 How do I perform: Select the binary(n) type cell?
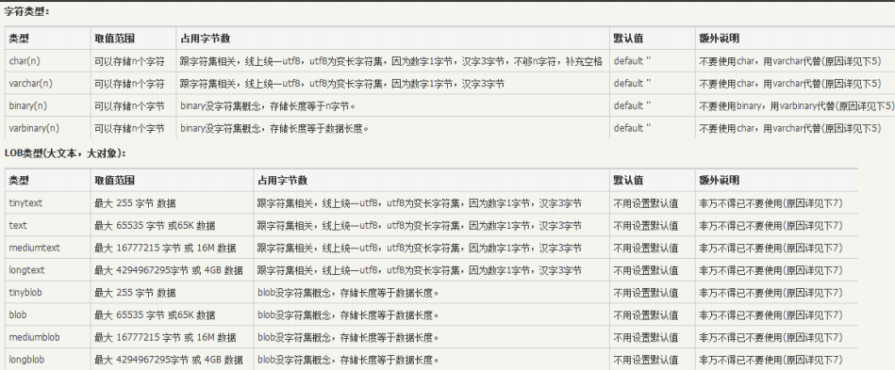tap(28, 106)
